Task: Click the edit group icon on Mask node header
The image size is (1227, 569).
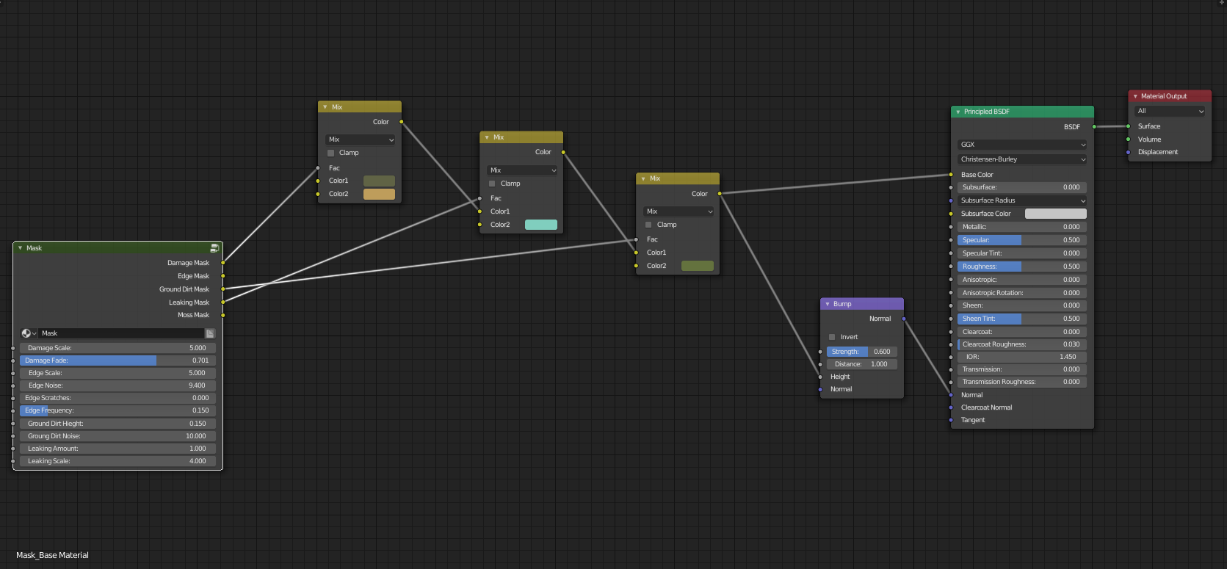Action: 214,248
